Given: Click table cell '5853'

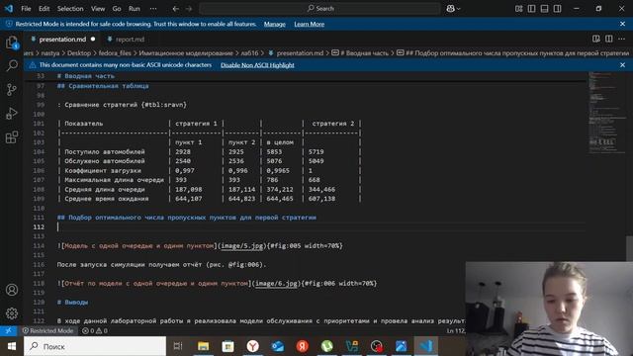Looking at the screenshot, I should click(274, 151).
